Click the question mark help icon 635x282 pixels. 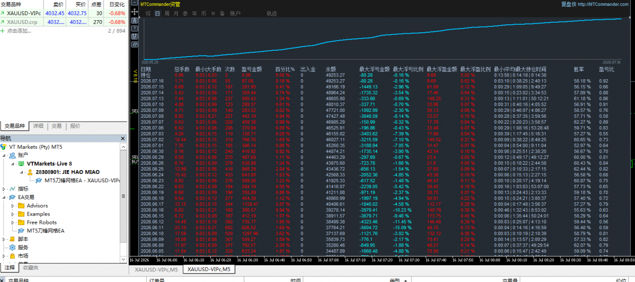coord(135,29)
